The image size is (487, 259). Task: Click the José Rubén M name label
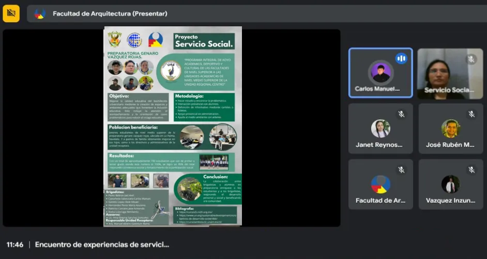[x=450, y=144]
